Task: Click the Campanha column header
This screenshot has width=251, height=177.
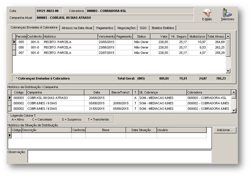Action: pyautogui.click(x=55, y=92)
